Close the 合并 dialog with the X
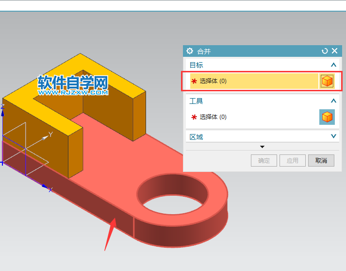346x271 pixels. (x=334, y=51)
